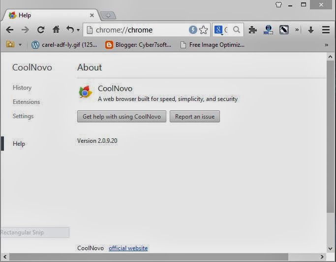This screenshot has height=262, width=336.
Task: Click the vertical scrollbar thumb
Action: (x=330, y=136)
